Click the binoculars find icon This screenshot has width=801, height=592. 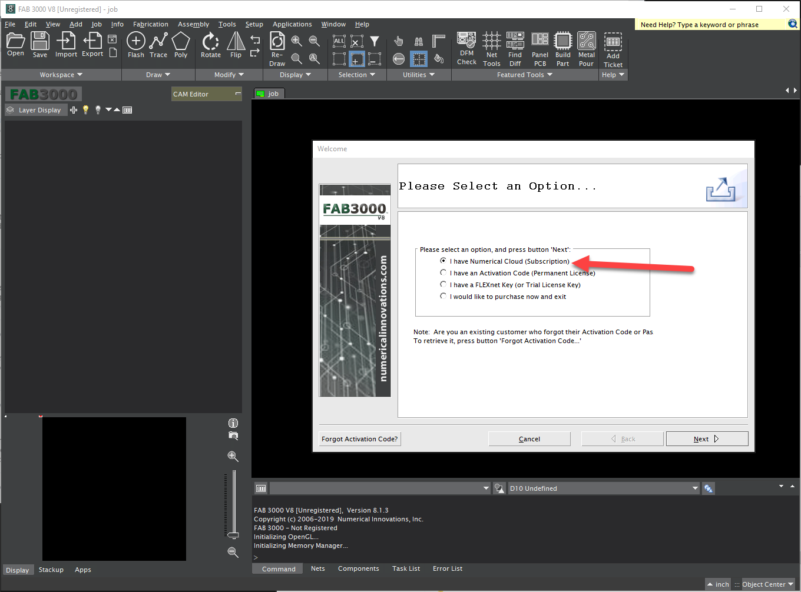(419, 41)
